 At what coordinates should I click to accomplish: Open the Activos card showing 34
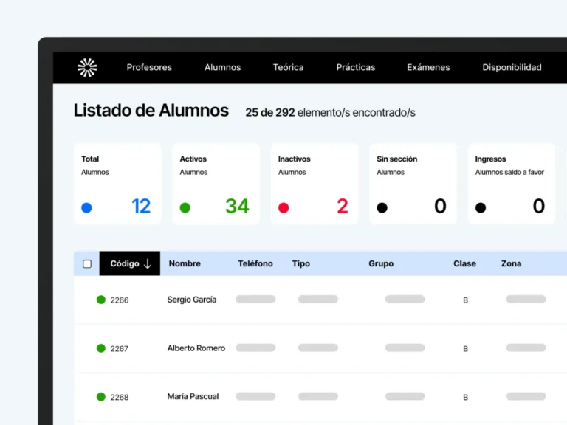[x=216, y=184]
